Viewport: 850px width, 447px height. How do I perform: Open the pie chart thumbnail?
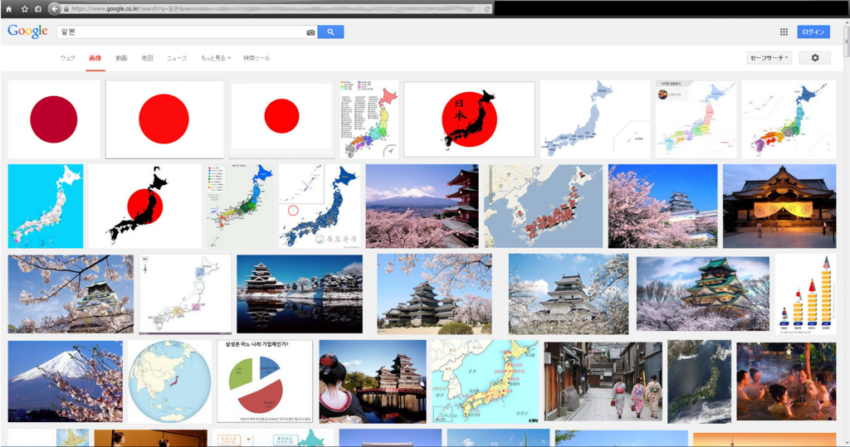coord(265,381)
